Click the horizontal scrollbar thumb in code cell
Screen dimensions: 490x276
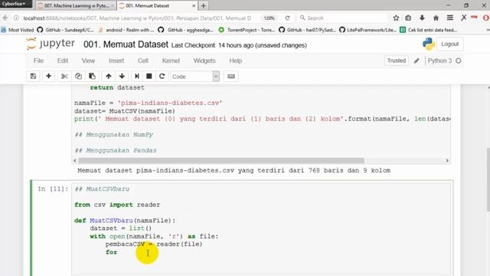(221, 160)
